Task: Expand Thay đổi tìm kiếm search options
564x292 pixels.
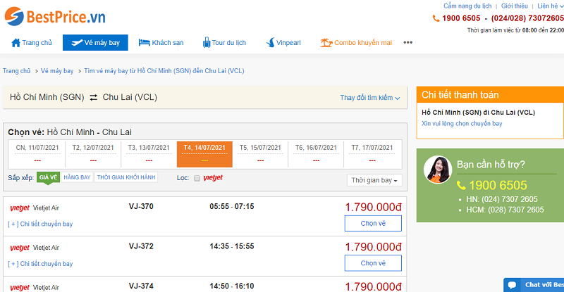Action: coord(369,98)
